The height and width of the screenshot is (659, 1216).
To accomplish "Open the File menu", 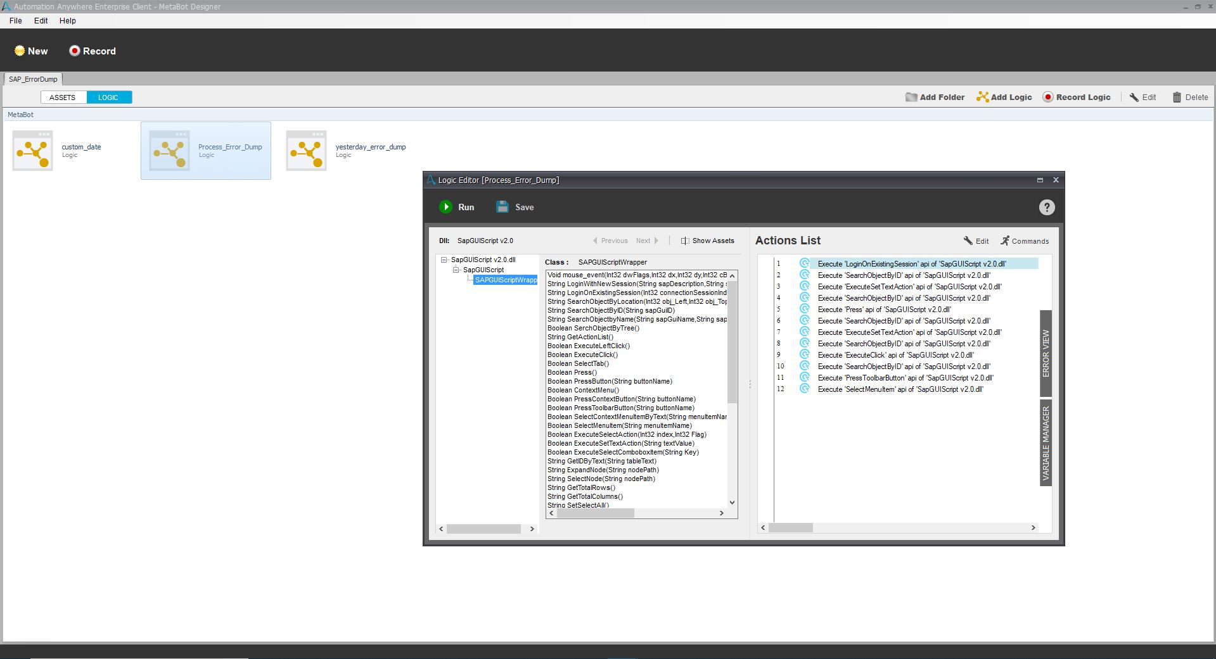I will [16, 20].
